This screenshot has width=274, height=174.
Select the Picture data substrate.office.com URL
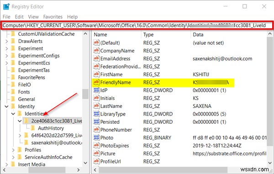[229, 153]
